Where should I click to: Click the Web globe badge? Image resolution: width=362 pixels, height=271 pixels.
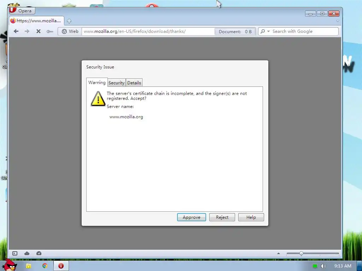pyautogui.click(x=70, y=31)
